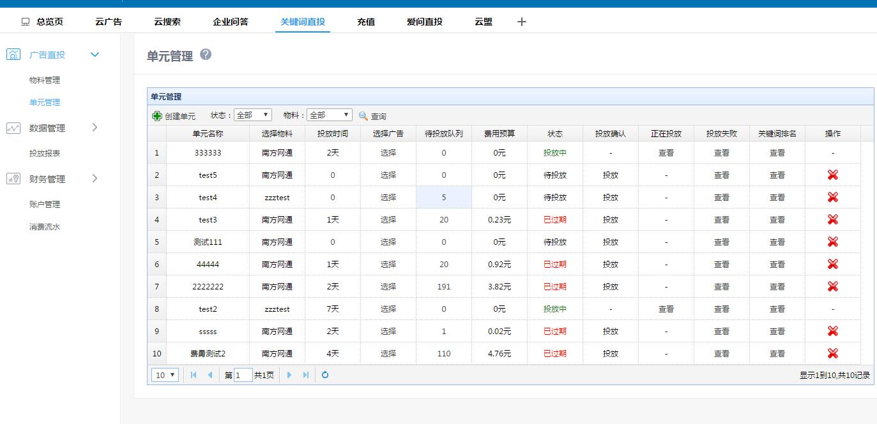This screenshot has height=424, width=877.
Task: Click the 4.76元 budget cell
Action: 500,354
